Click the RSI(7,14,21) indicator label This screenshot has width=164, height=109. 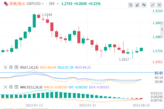[29, 68]
